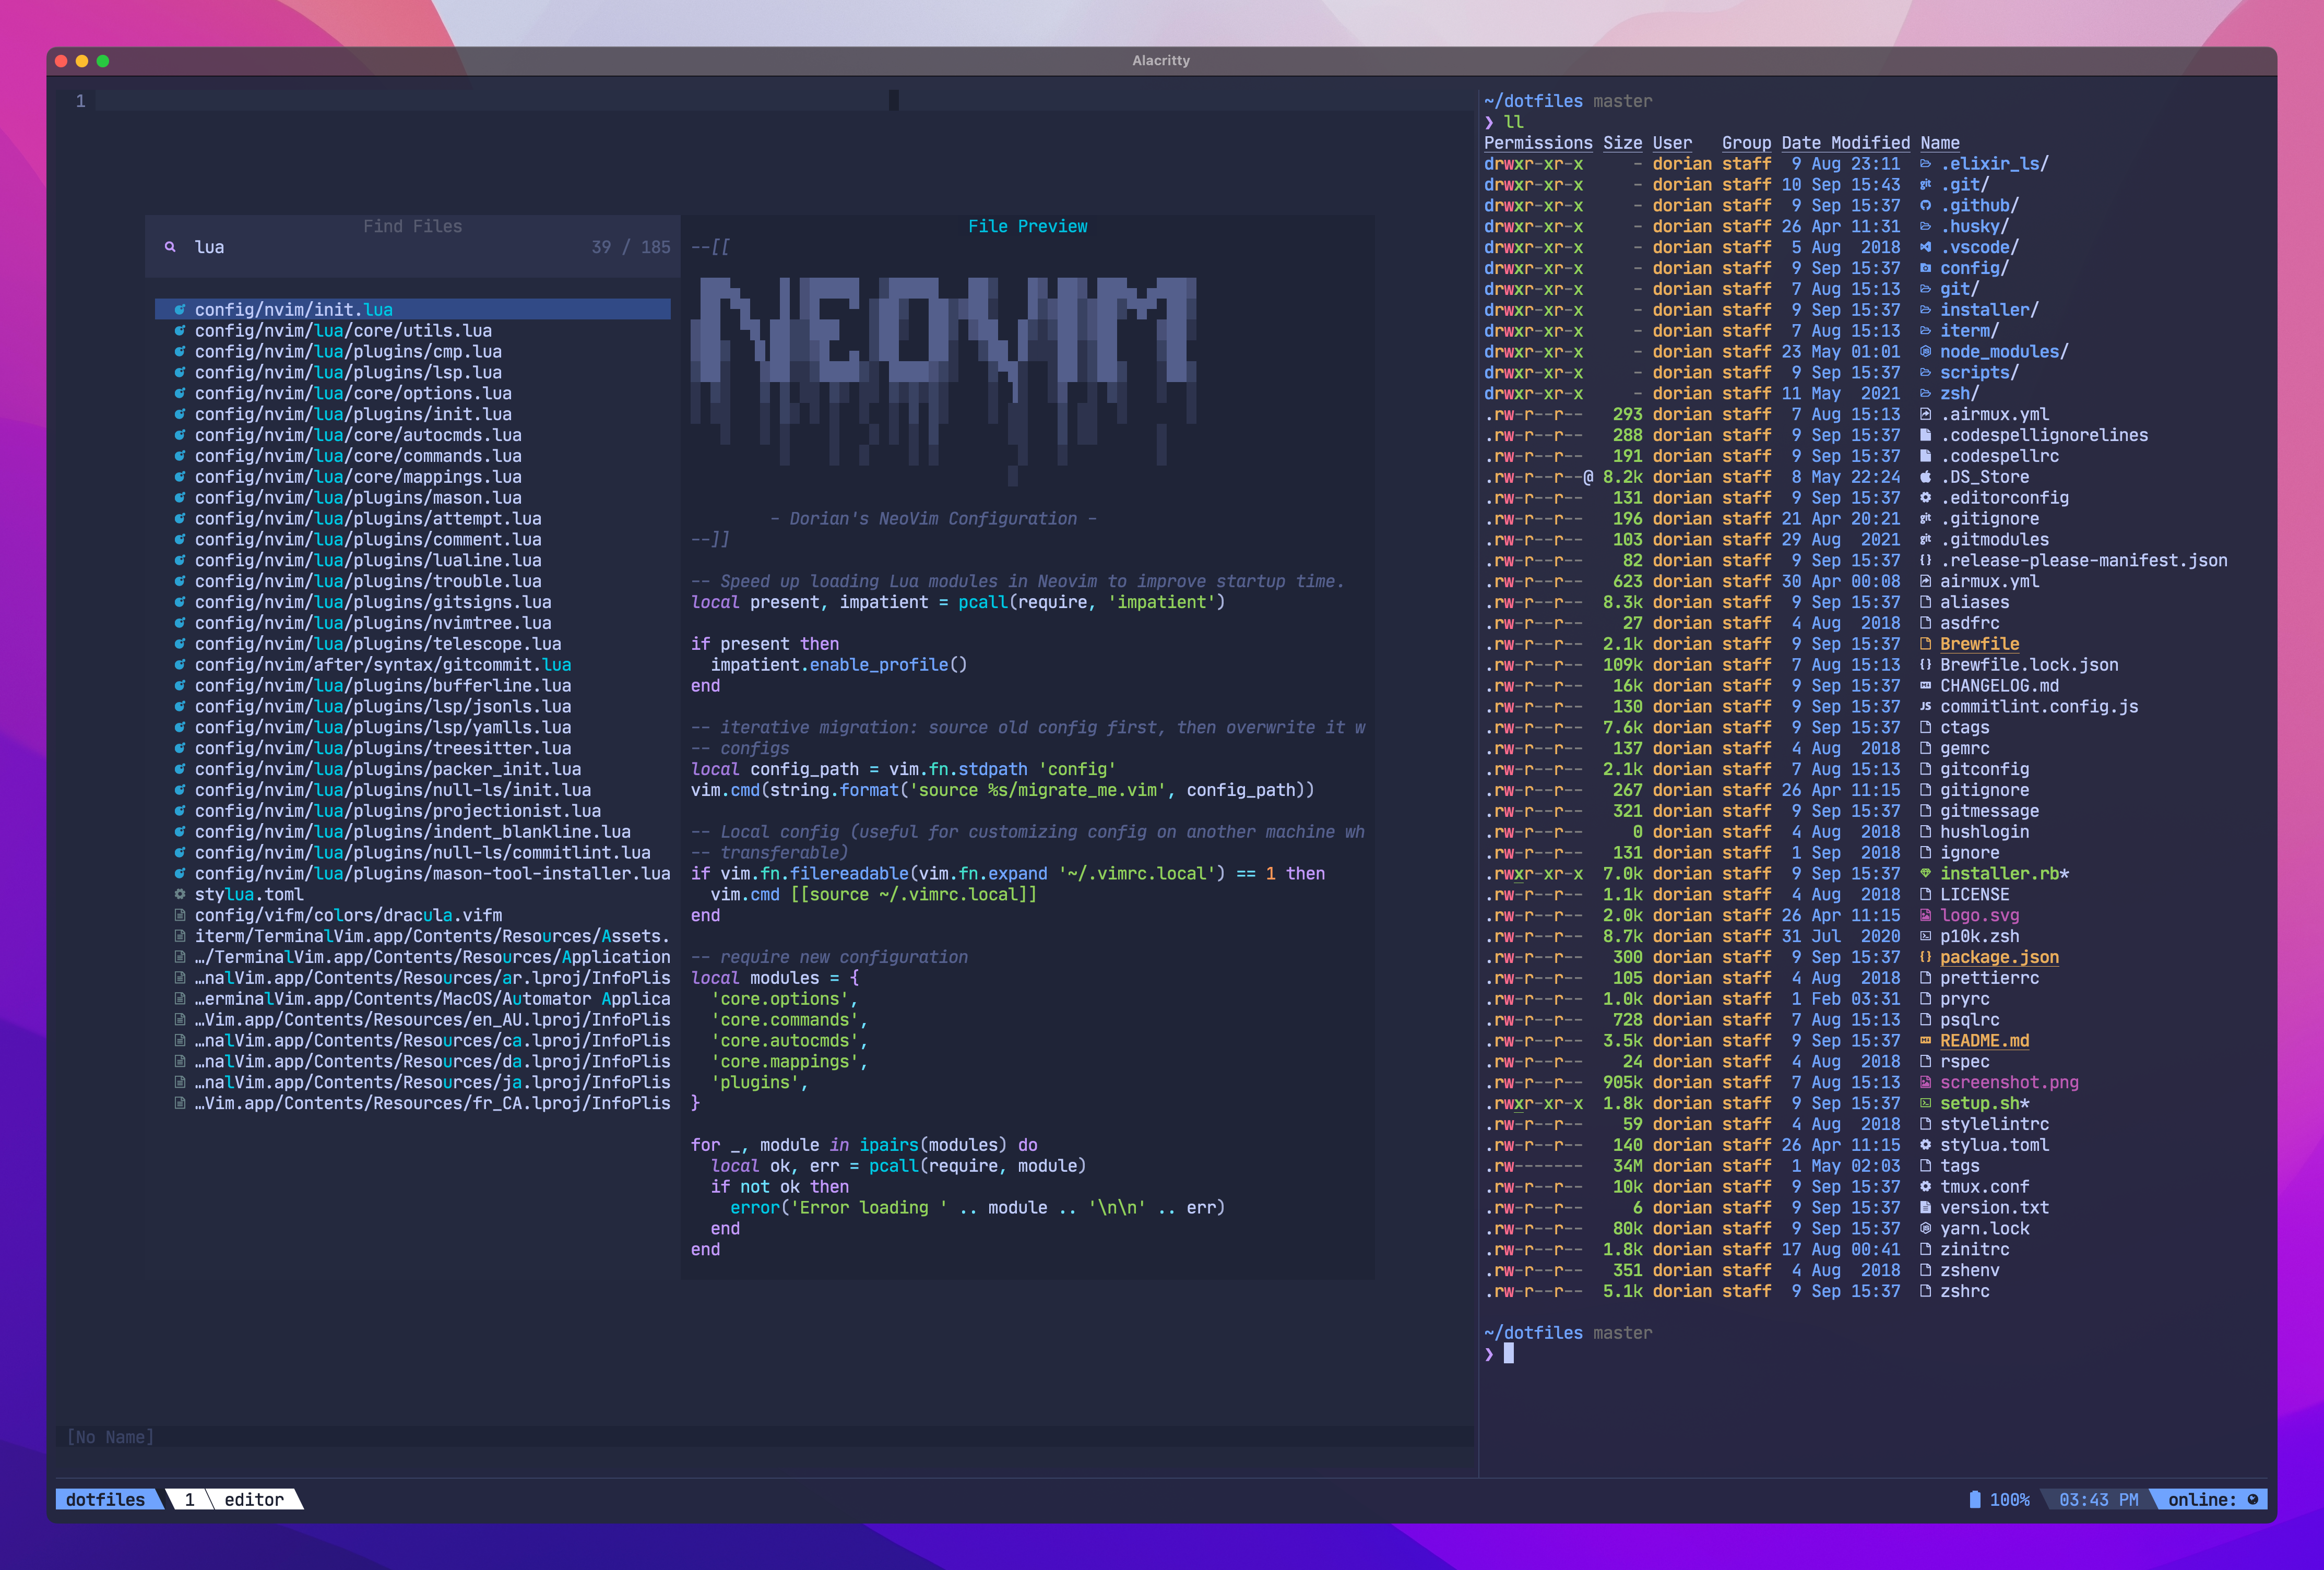Click the online status indicator icon
Viewport: 2324px width, 1570px height.
click(2252, 1499)
